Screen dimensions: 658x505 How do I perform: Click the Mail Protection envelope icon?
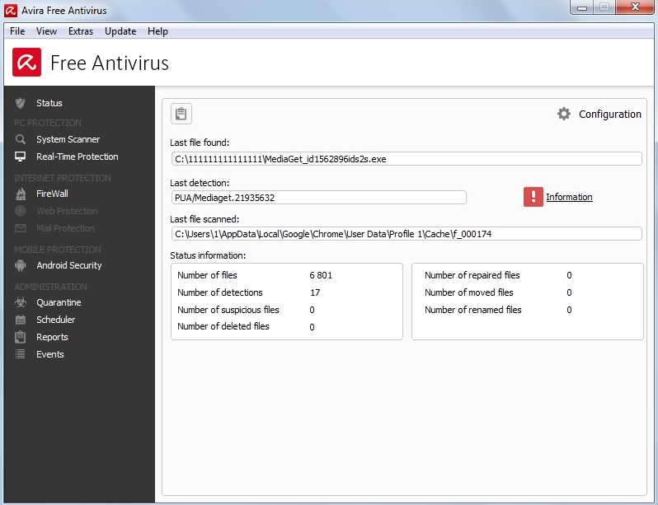tap(20, 228)
